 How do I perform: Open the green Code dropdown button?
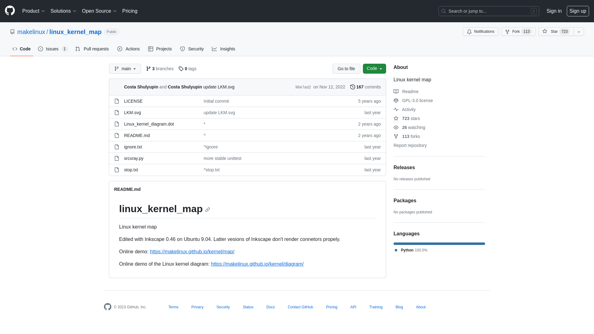point(374,69)
